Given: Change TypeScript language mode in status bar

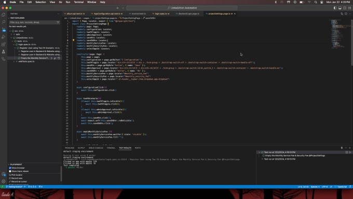Looking at the screenshot, I should pyautogui.click(x=342, y=187).
